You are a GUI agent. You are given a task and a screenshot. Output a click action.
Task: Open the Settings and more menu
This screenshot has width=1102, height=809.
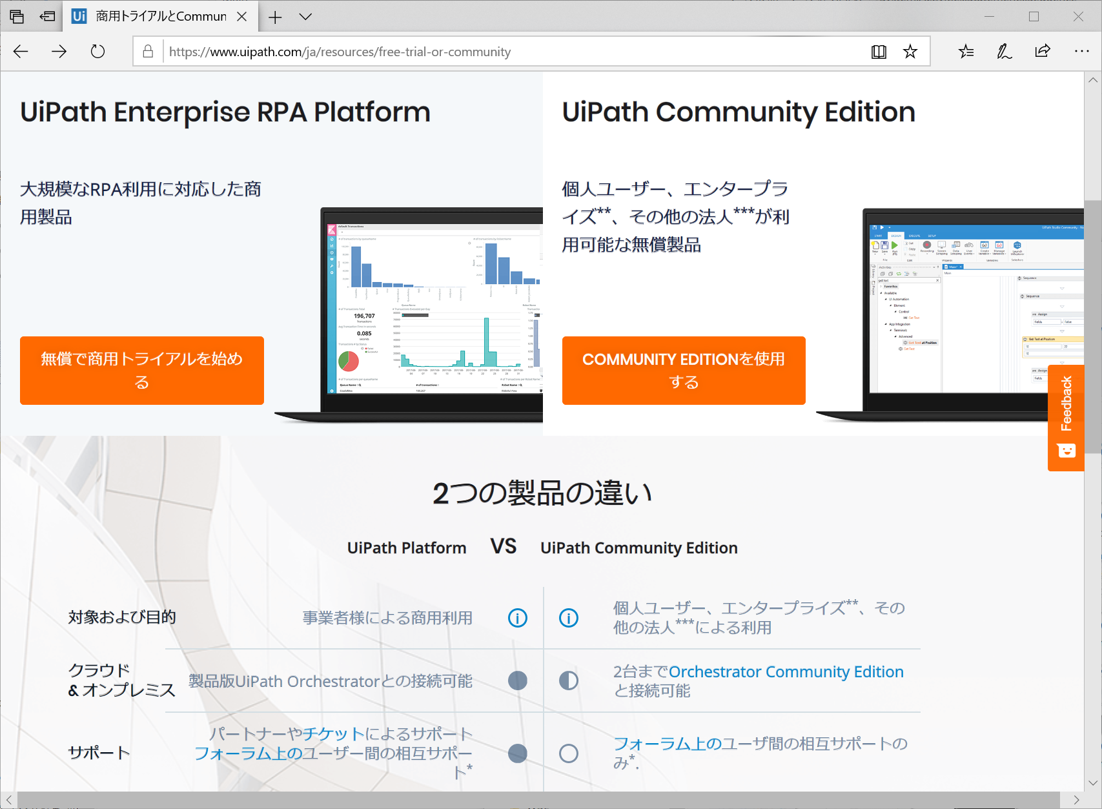point(1081,52)
